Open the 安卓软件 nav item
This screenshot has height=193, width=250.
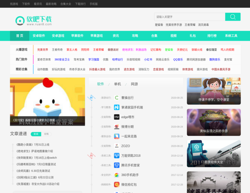[39, 36]
